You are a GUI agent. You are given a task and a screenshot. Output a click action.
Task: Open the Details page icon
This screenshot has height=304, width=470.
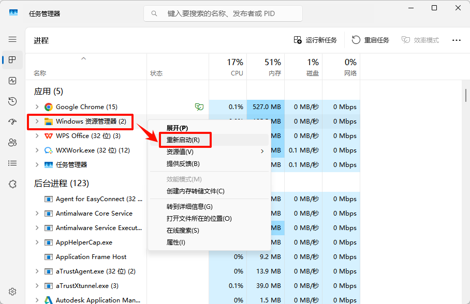(12, 163)
